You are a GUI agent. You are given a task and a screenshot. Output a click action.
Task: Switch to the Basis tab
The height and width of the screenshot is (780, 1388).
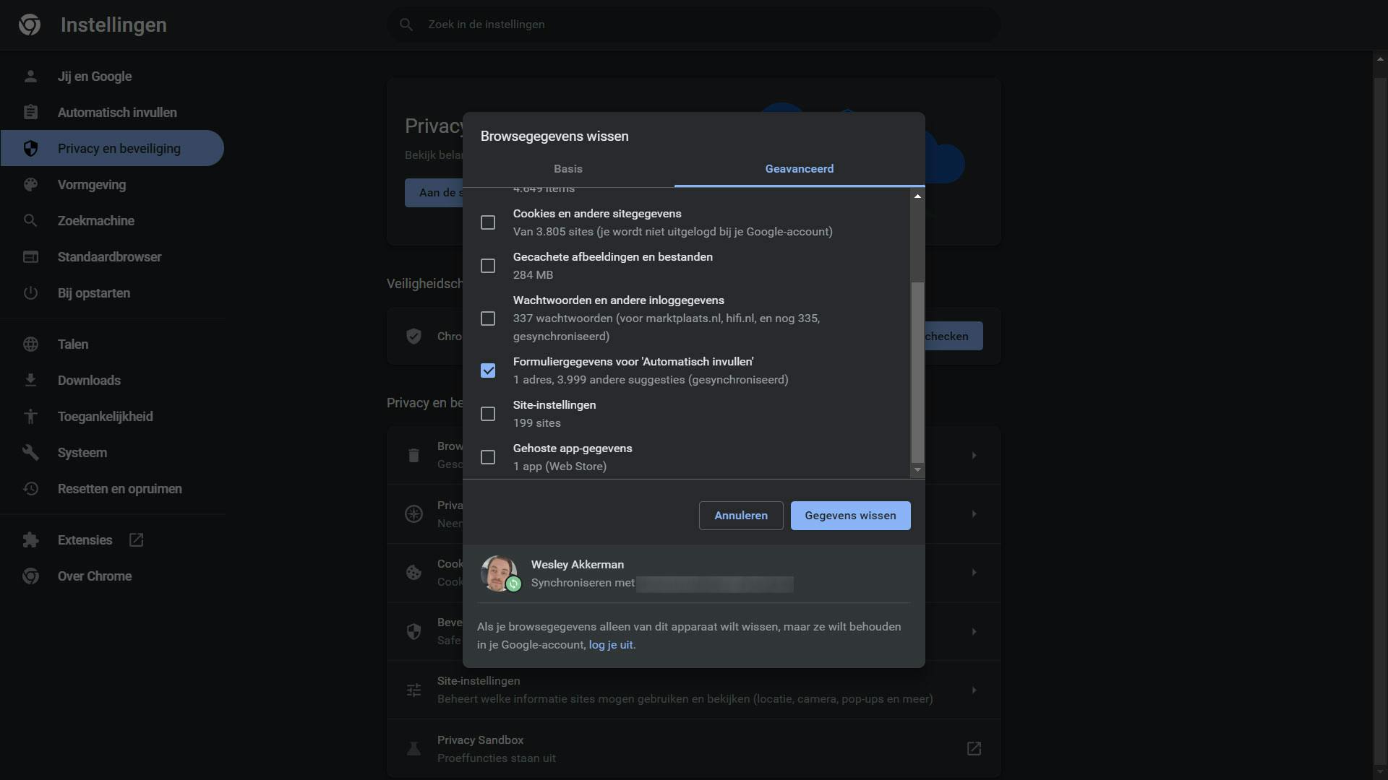click(x=568, y=169)
